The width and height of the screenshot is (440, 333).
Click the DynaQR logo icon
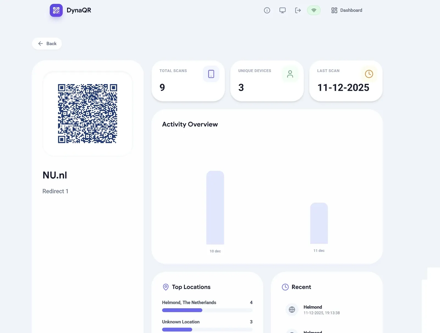tap(56, 10)
